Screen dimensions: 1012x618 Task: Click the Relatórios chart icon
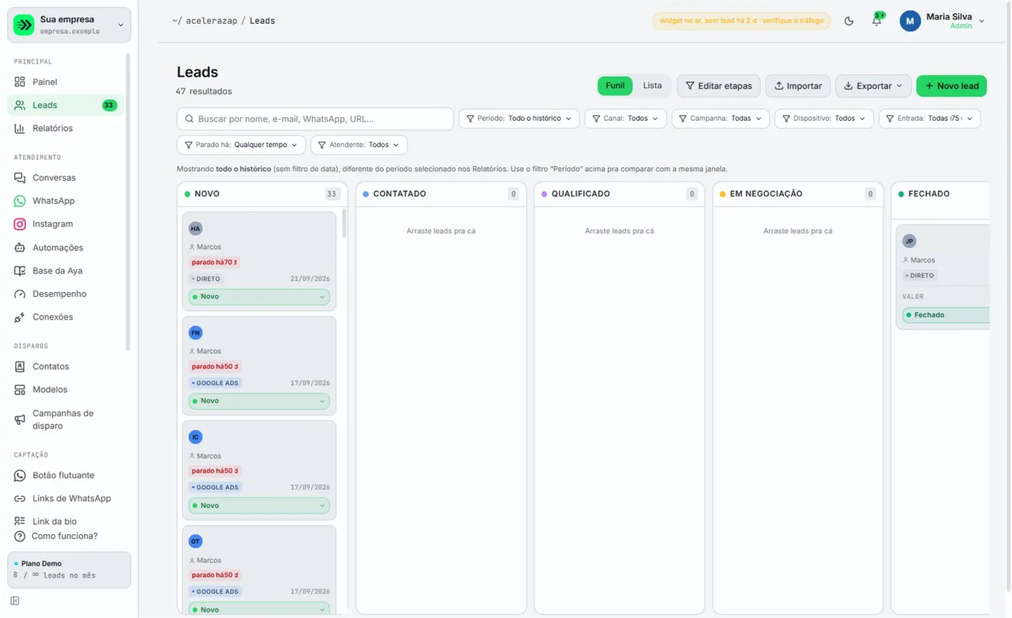tap(20, 128)
